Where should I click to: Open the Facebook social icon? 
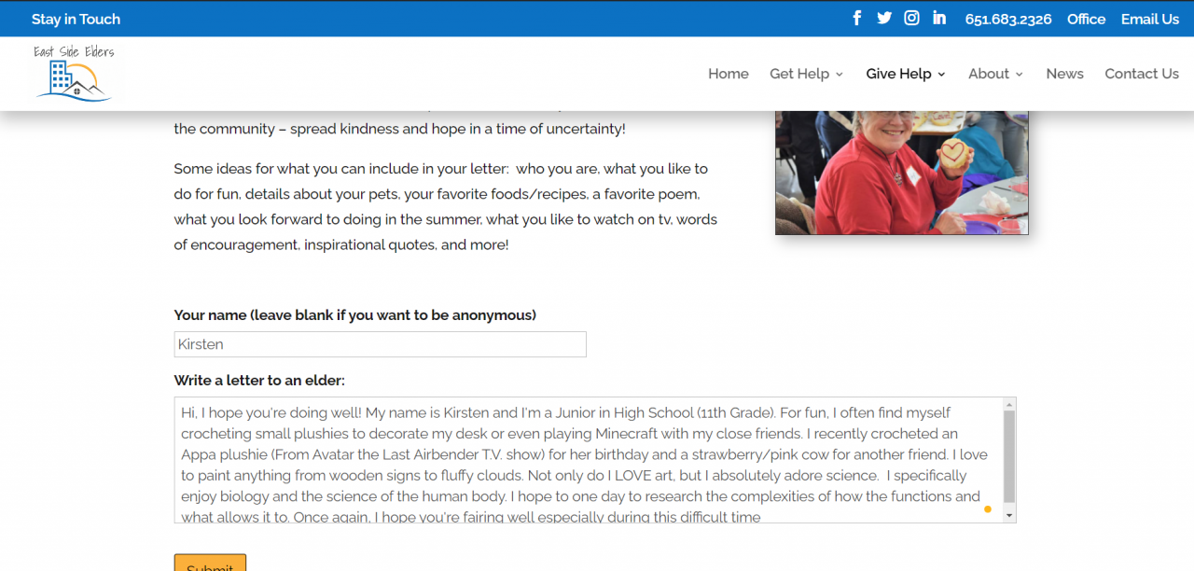click(x=857, y=19)
